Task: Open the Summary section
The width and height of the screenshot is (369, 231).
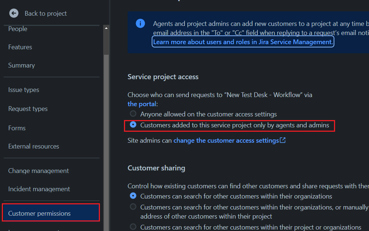Action: point(22,65)
